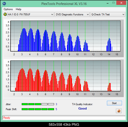Click the Ready status bar field
The width and height of the screenshot is (128, 127).
64,118
